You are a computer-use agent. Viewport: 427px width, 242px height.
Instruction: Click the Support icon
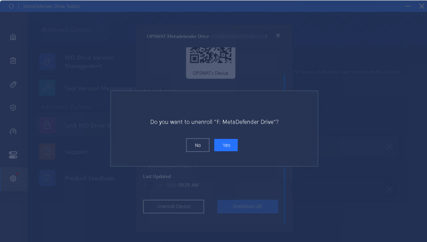click(x=47, y=151)
